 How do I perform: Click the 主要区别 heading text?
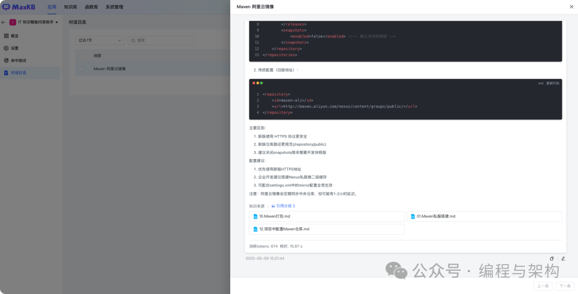point(257,128)
